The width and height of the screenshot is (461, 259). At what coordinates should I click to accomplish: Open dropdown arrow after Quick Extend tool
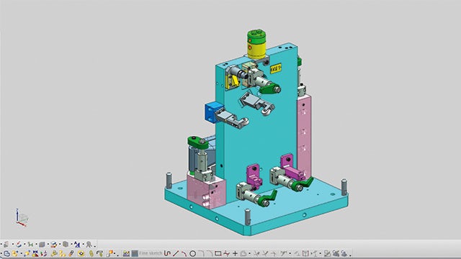(x=290, y=254)
